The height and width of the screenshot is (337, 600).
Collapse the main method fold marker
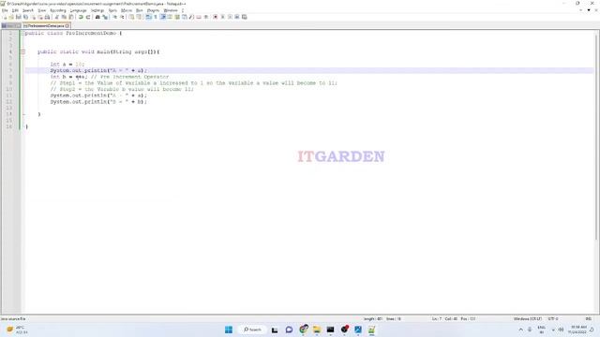(22, 51)
